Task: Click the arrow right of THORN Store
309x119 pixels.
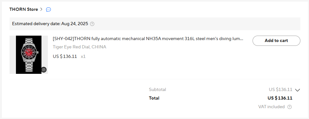Action: coord(41,9)
